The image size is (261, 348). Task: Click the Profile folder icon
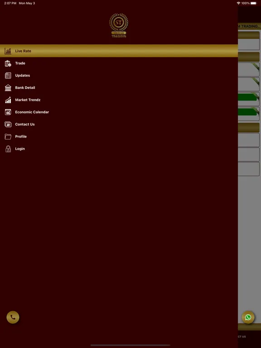point(8,136)
